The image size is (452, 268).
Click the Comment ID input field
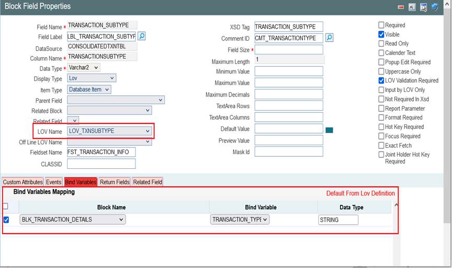point(289,38)
